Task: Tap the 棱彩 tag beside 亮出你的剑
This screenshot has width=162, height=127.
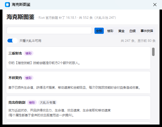Action: coord(32,102)
